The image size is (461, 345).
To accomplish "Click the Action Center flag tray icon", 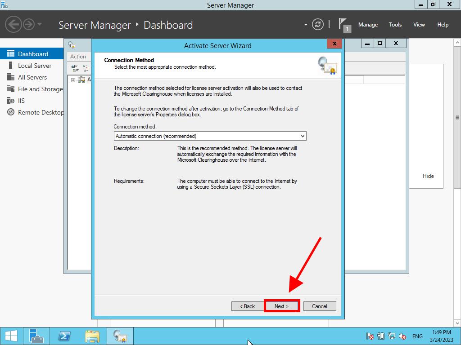I will pos(370,336).
